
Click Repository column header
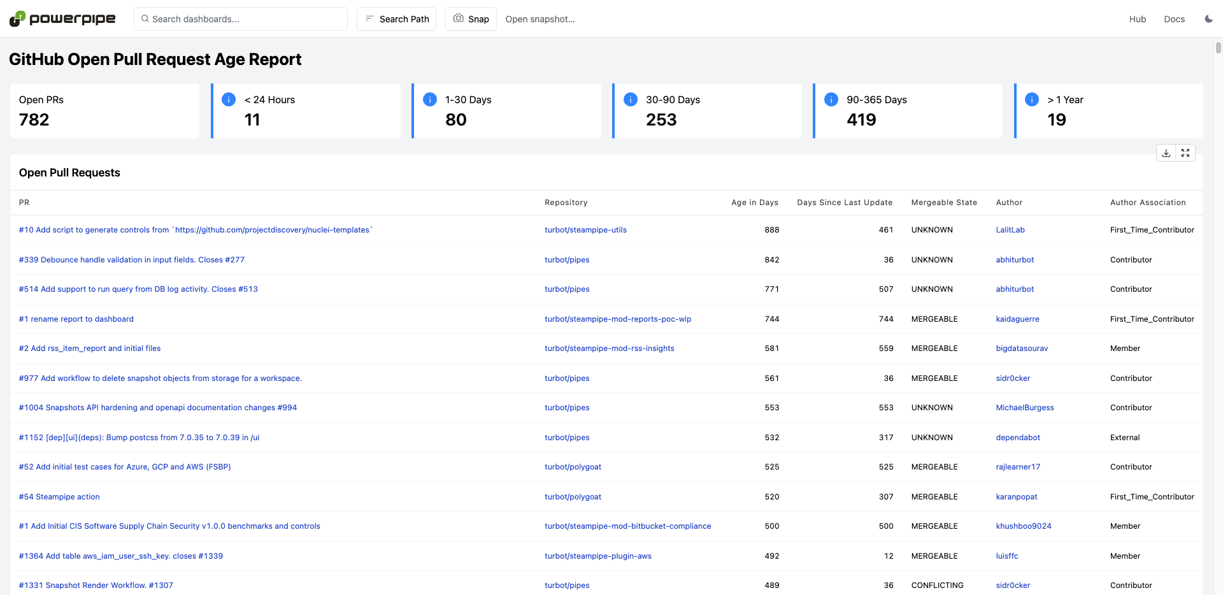click(566, 203)
